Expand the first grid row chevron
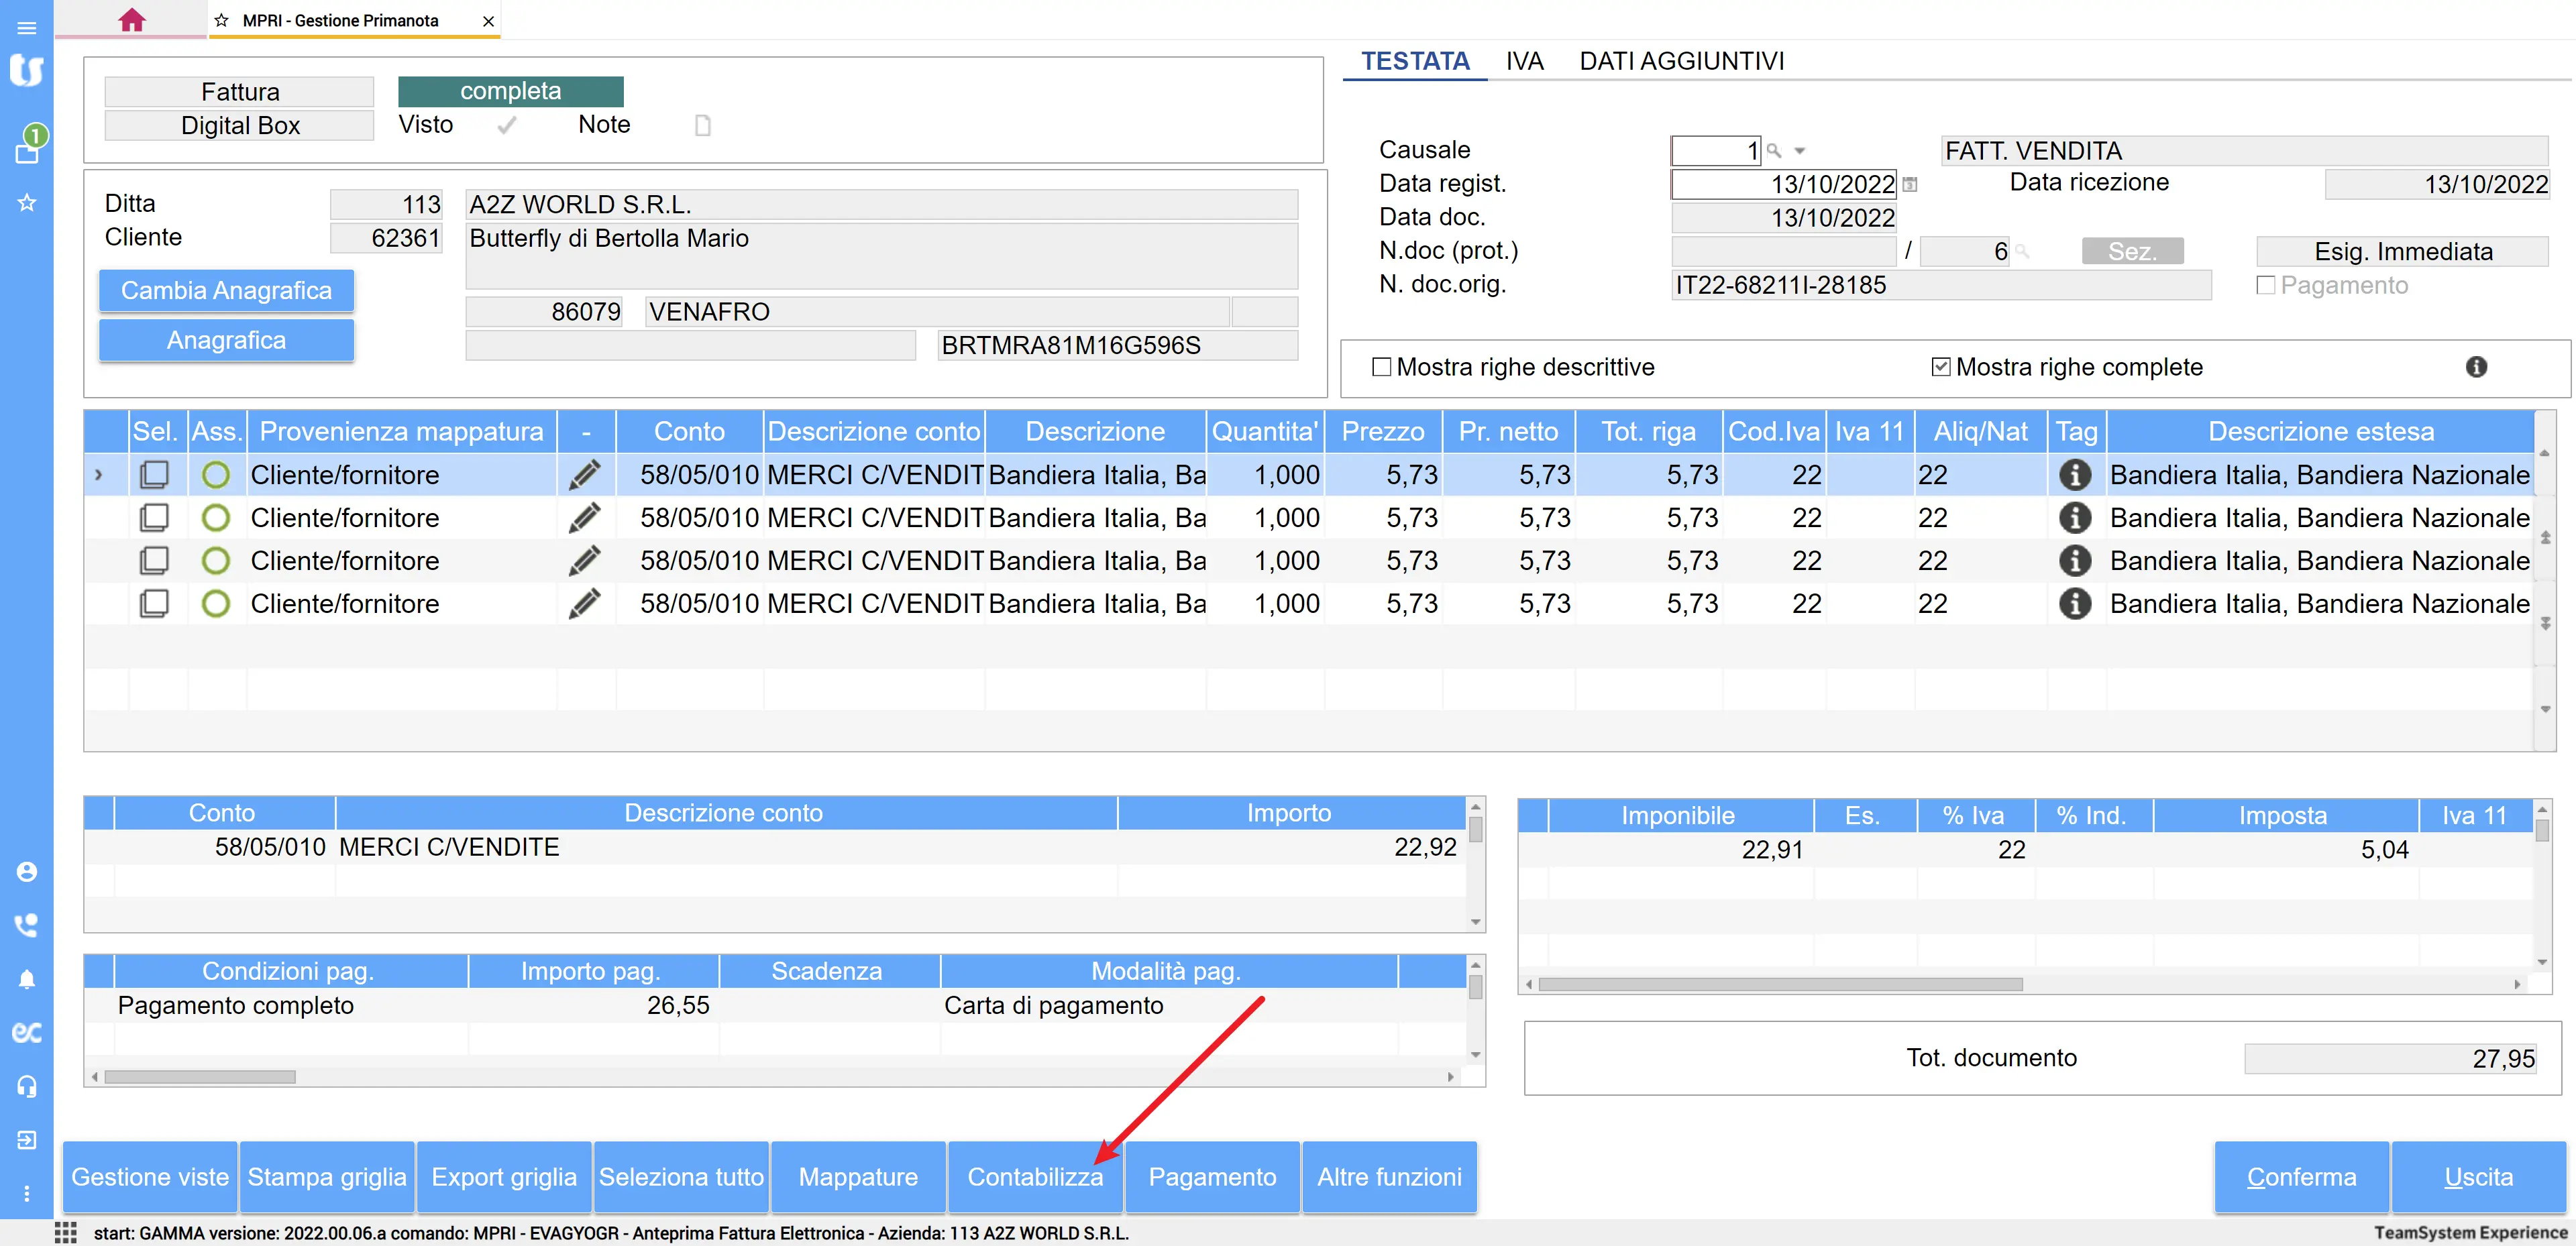2576x1246 pixels. (x=98, y=475)
